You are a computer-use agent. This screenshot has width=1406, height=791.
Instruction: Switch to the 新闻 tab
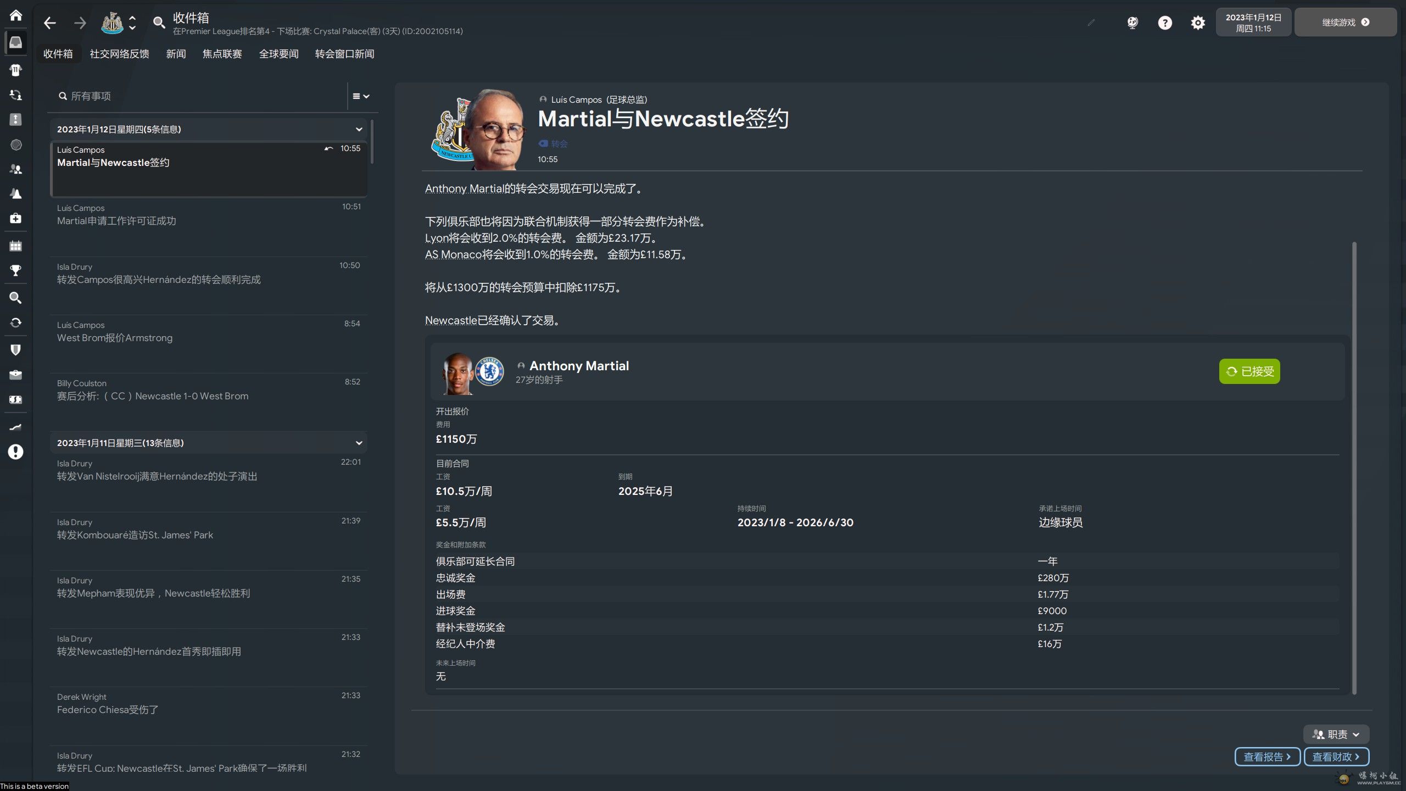pyautogui.click(x=176, y=54)
